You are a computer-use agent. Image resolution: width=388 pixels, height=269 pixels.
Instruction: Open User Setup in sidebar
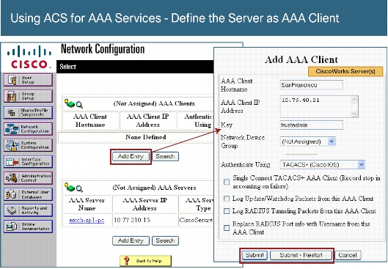pos(28,80)
